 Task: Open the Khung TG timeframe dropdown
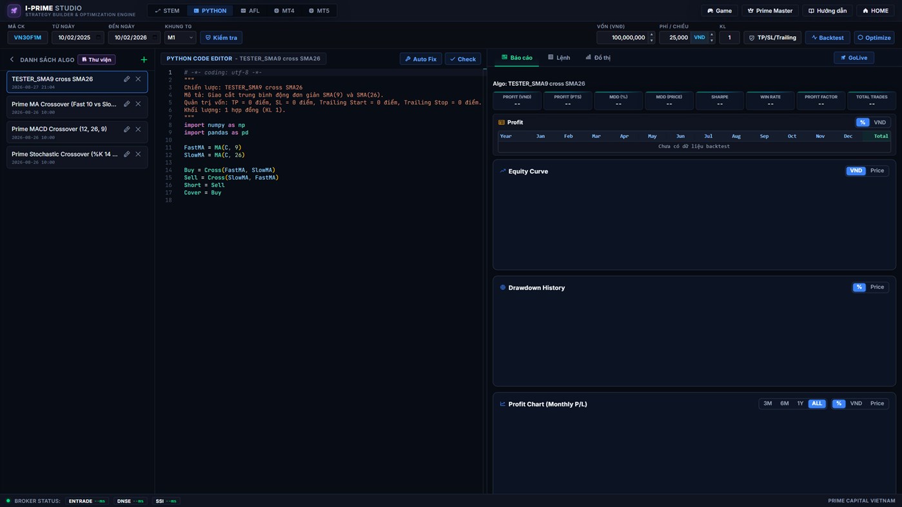[x=181, y=37]
